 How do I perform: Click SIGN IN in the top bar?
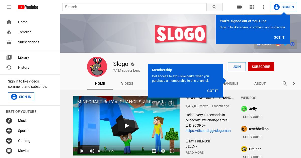284,7
